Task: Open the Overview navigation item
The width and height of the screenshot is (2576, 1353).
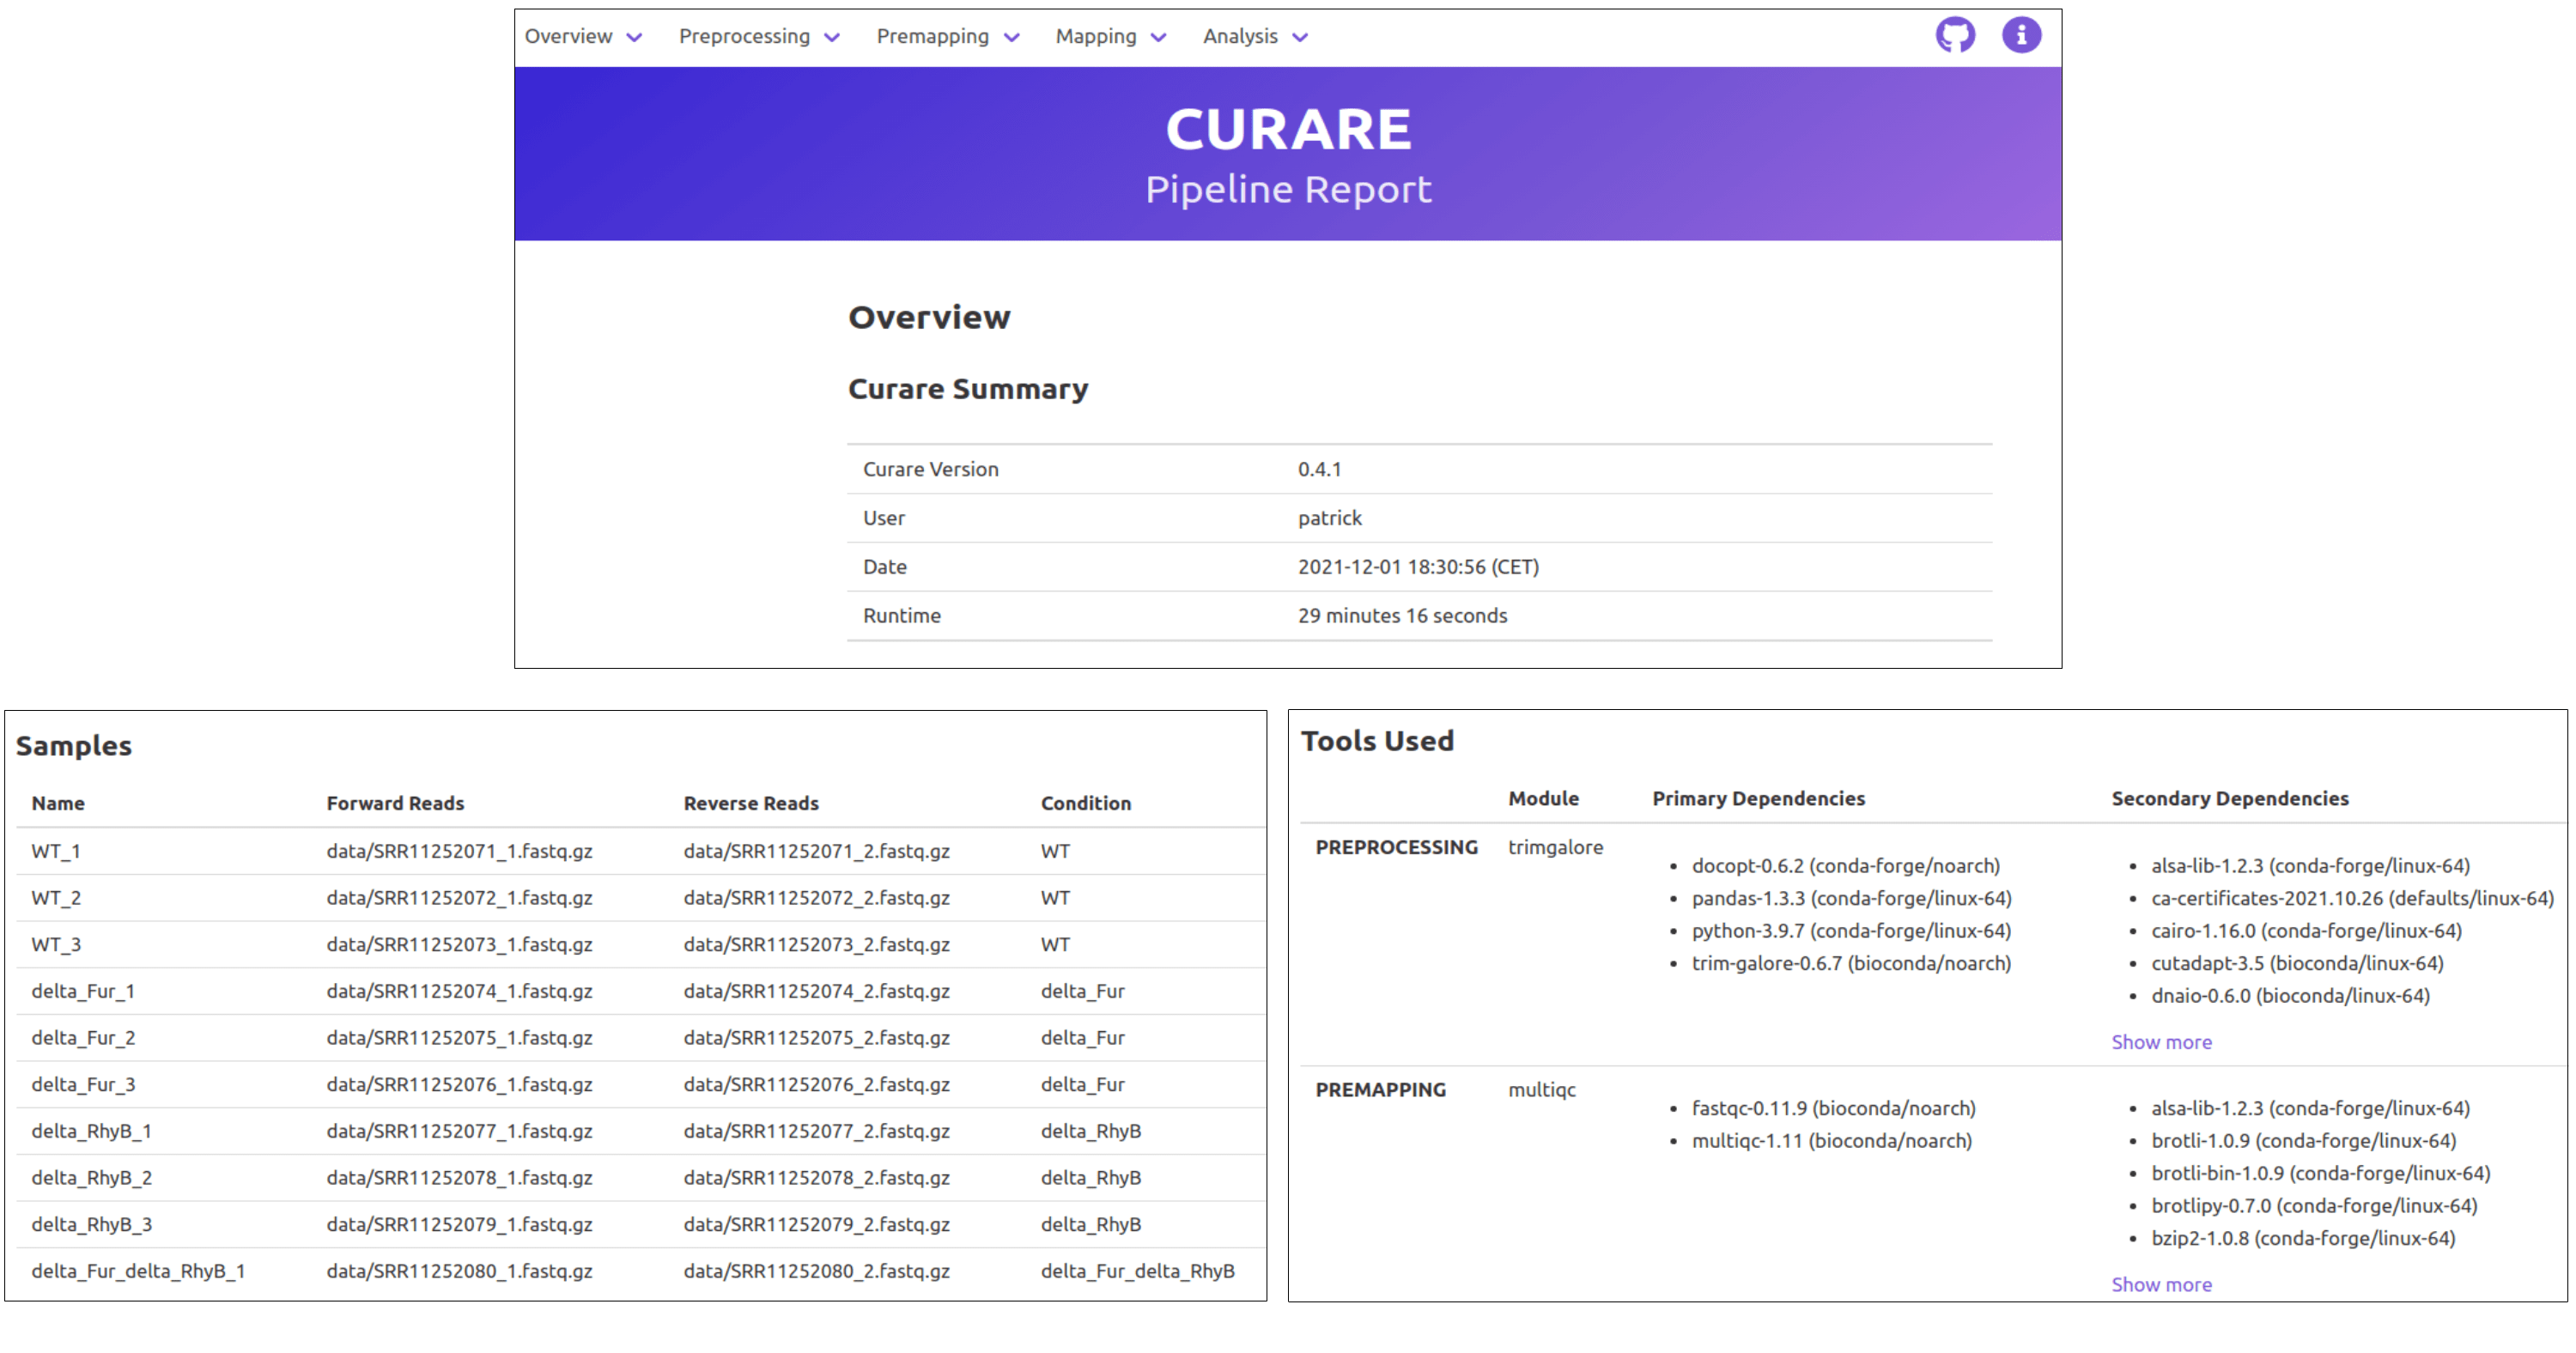Action: click(x=568, y=36)
